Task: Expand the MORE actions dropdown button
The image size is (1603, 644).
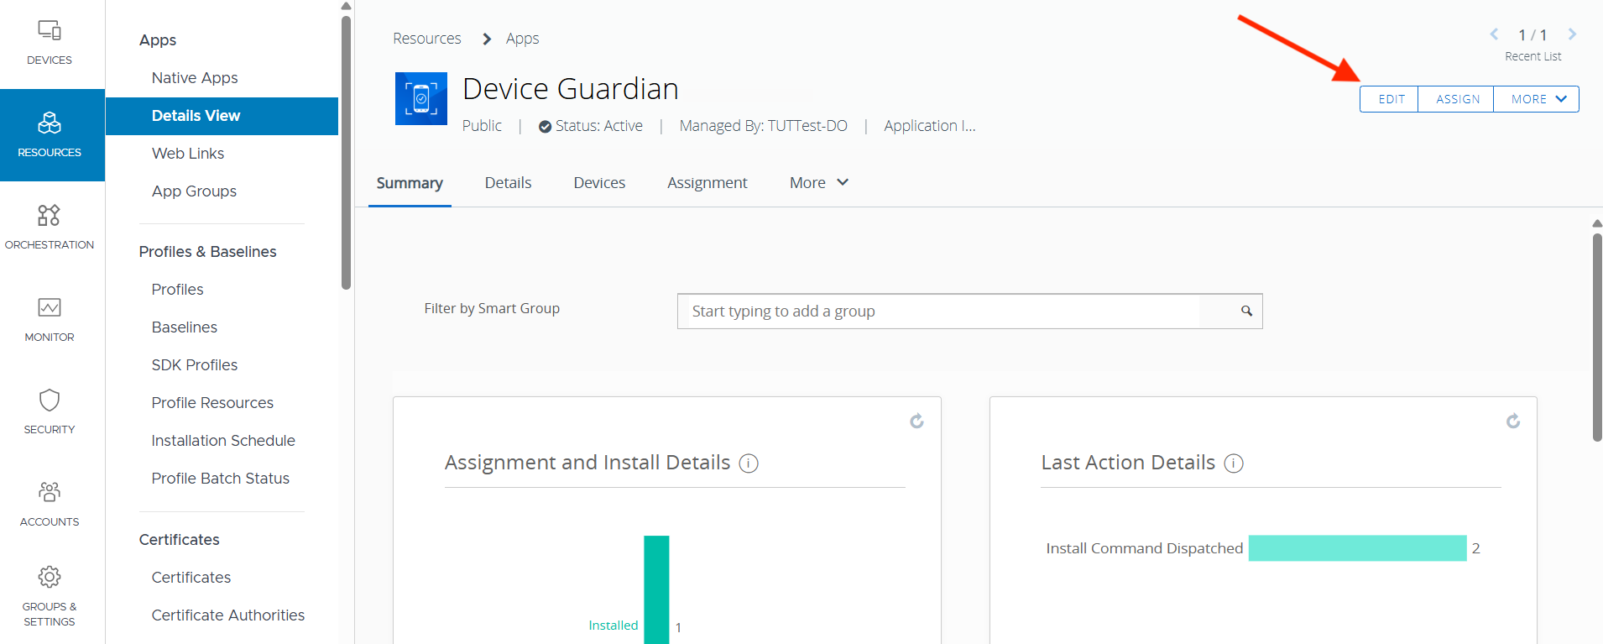Action: tap(1537, 99)
